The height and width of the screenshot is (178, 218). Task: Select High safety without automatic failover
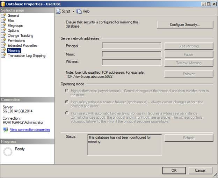67,102
